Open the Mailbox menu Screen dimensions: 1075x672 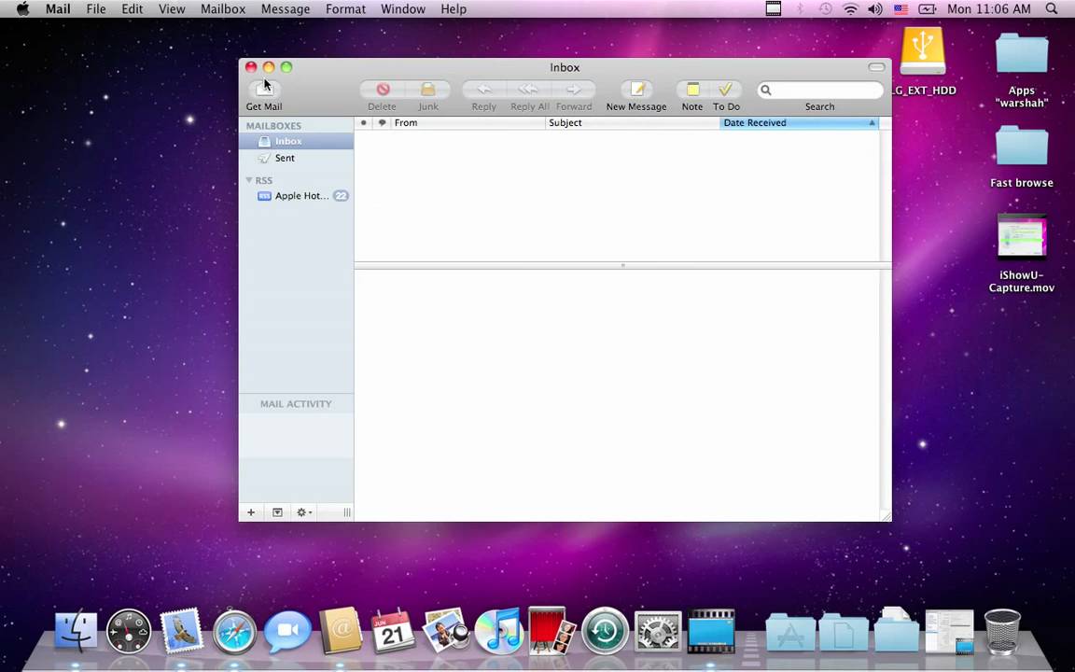[223, 9]
